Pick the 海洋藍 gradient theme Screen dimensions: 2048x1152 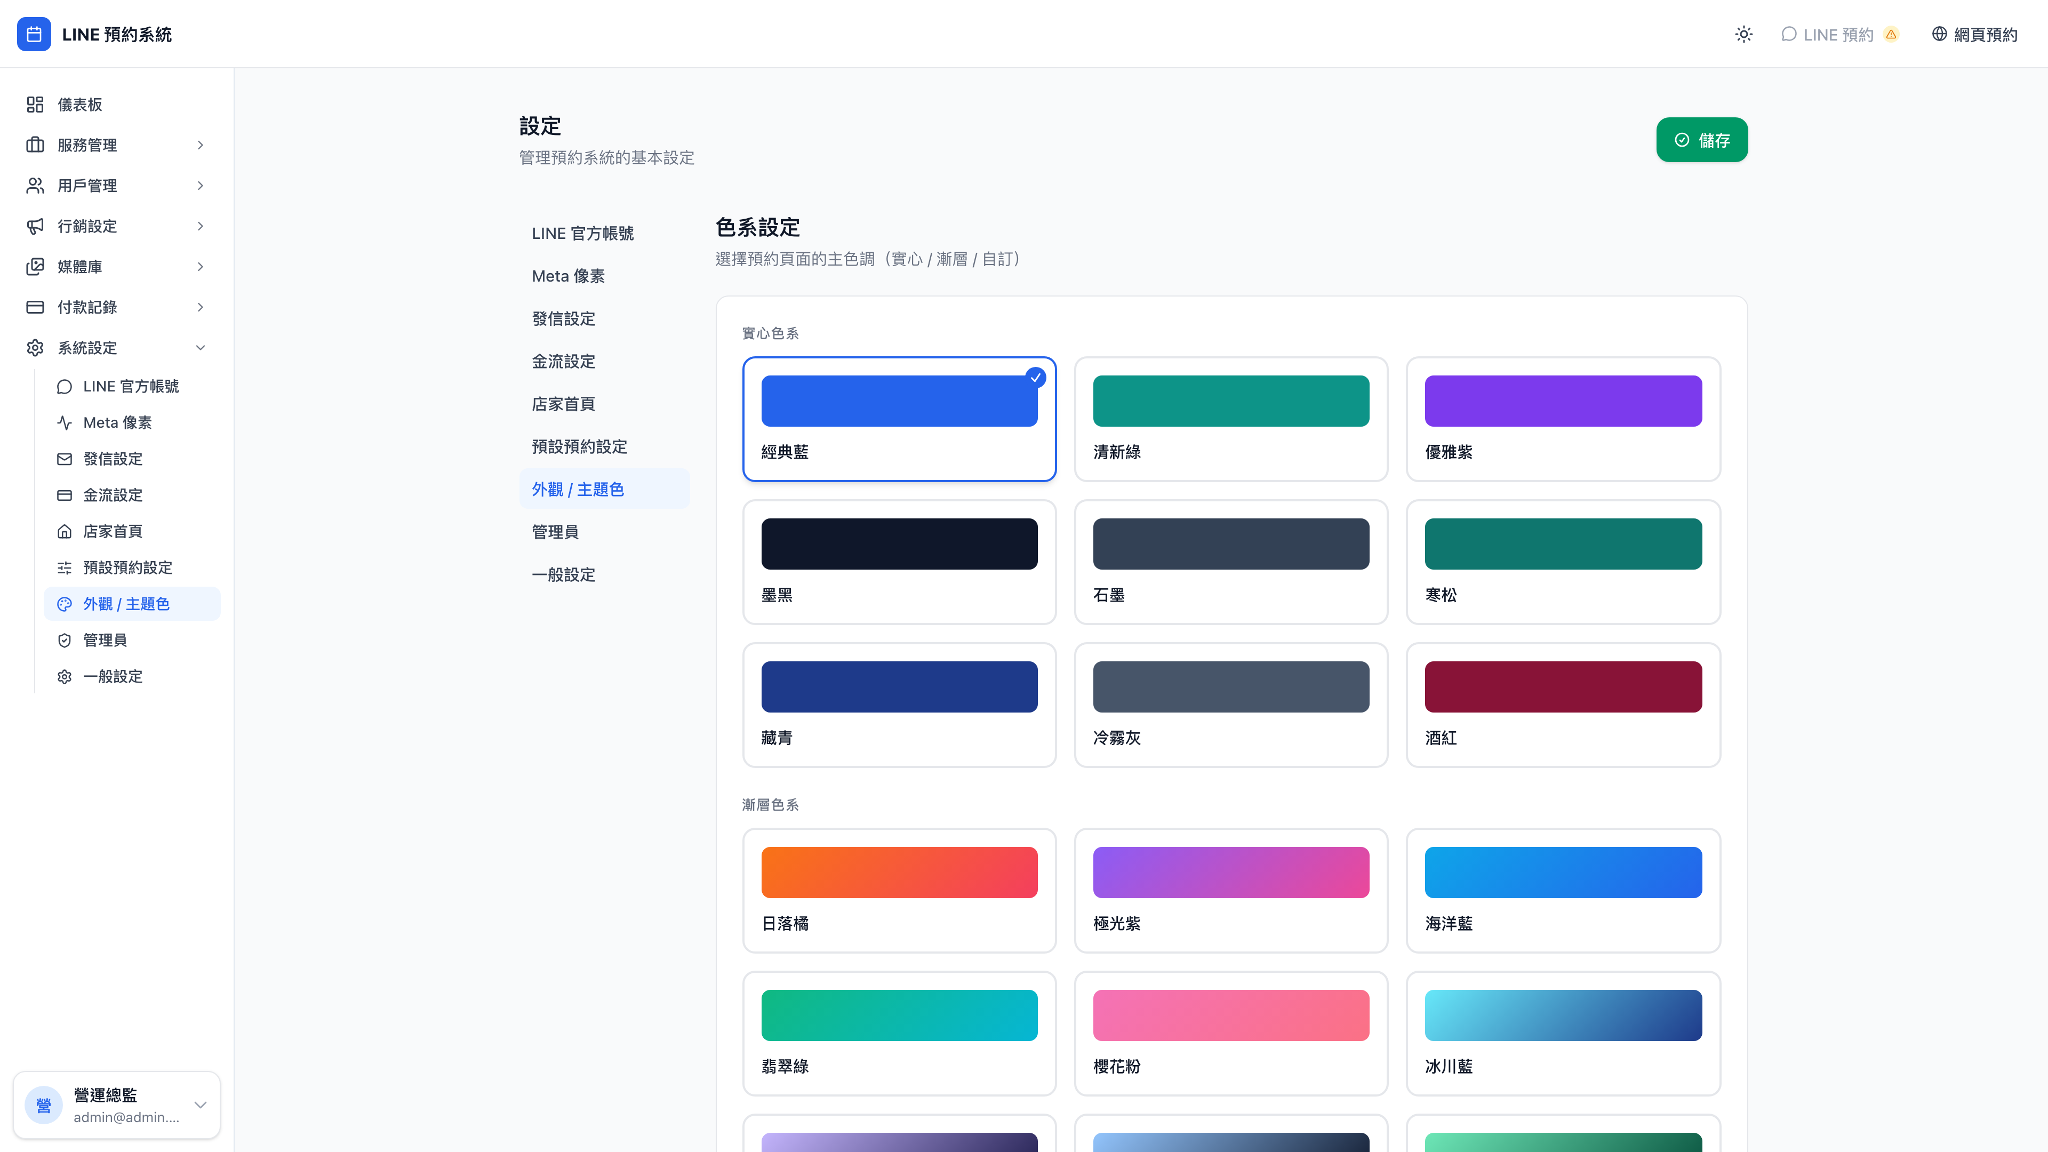click(x=1563, y=891)
